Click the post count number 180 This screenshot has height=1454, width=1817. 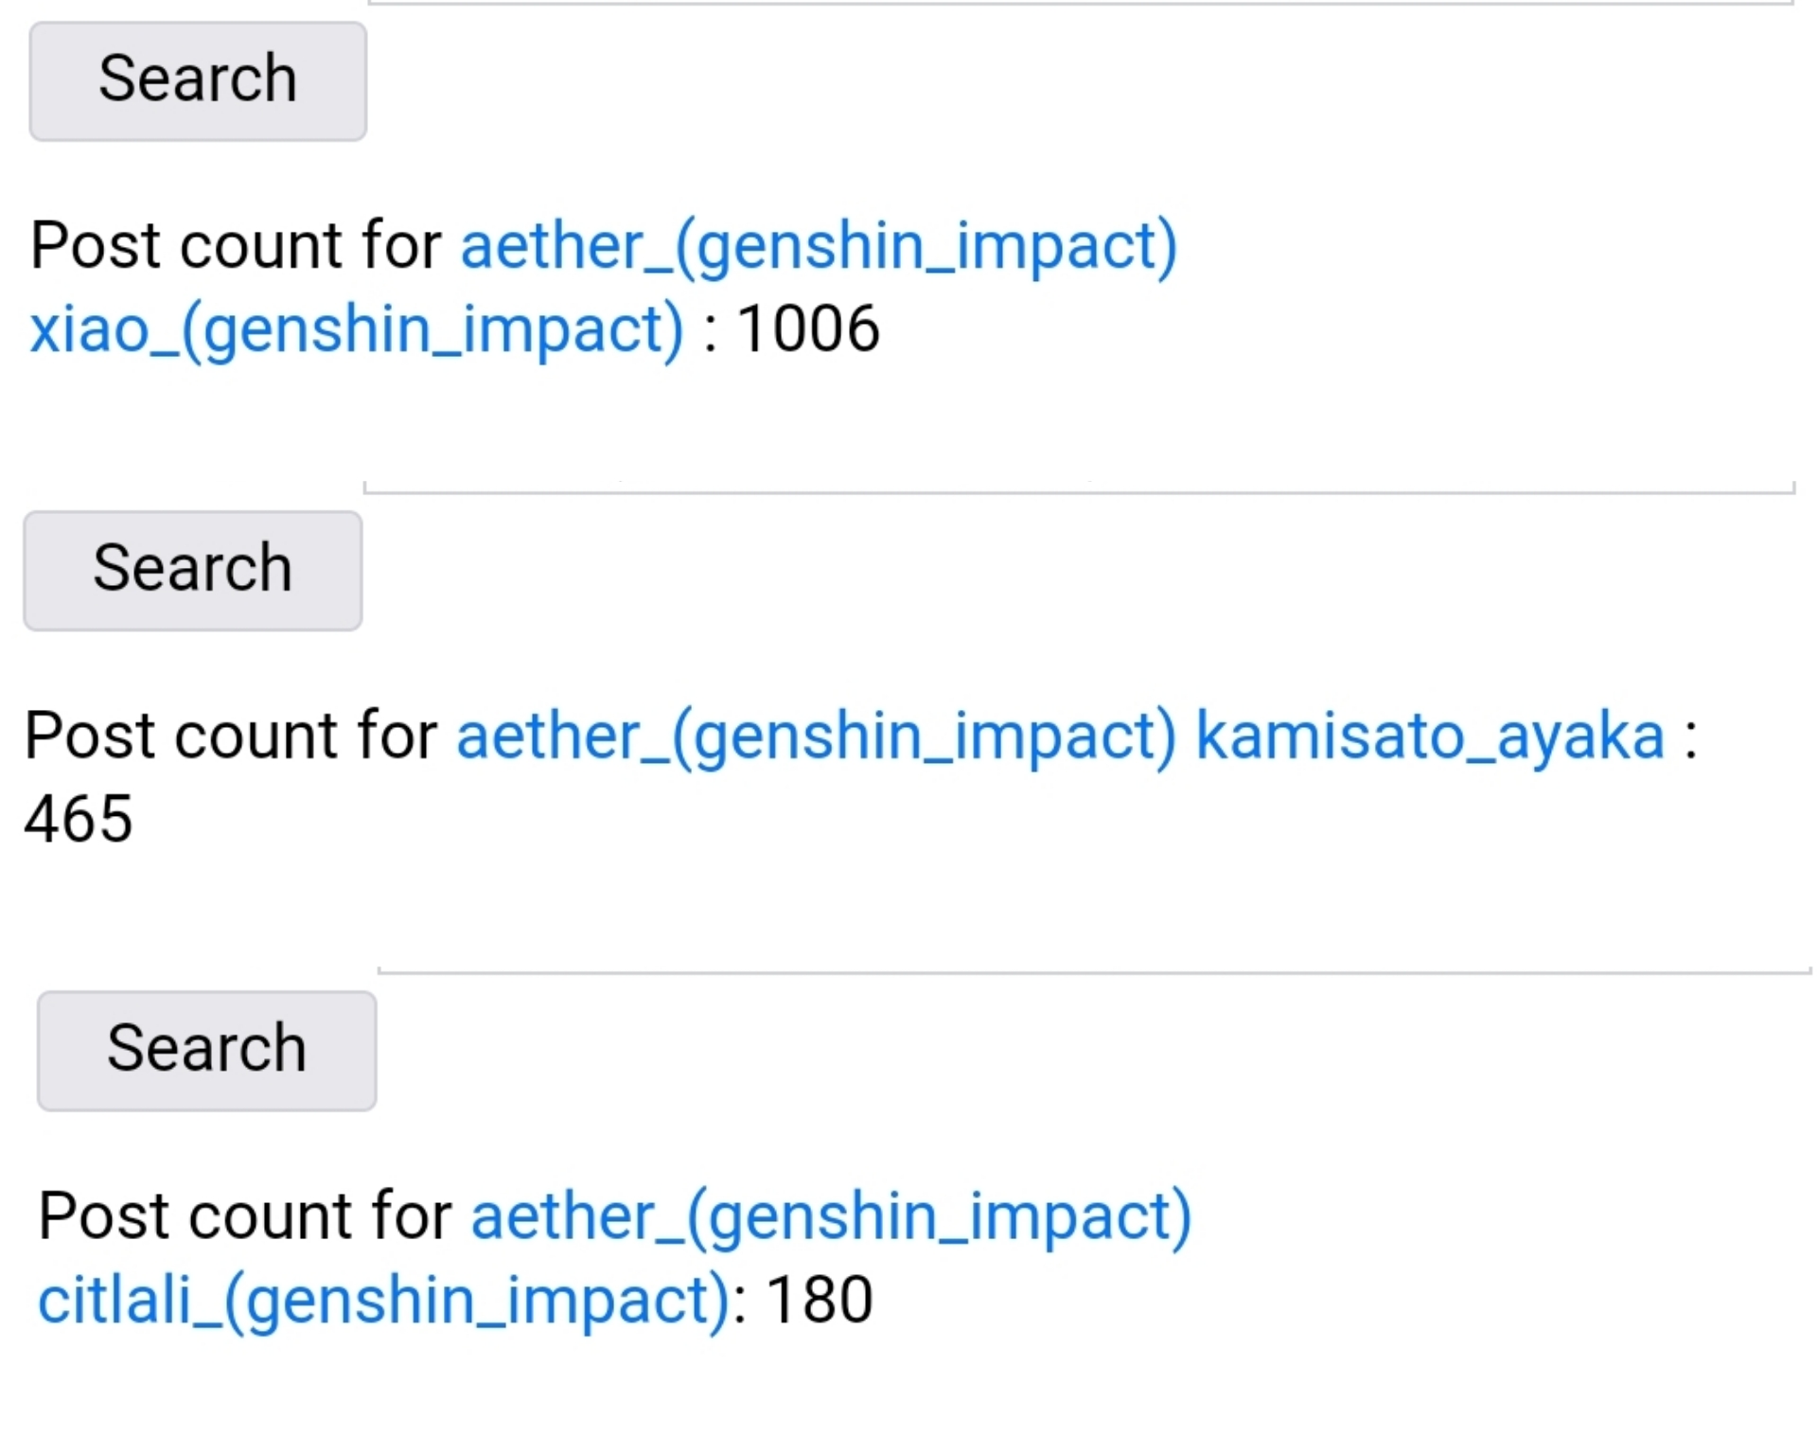pyautogui.click(x=820, y=1300)
